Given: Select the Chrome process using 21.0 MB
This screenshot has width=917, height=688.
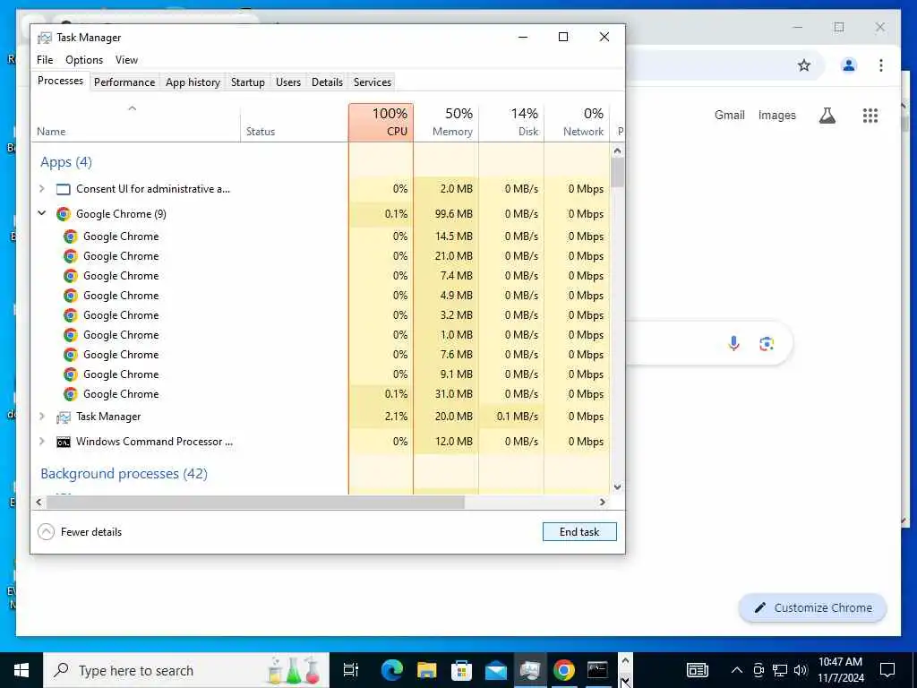Looking at the screenshot, I should click(x=321, y=256).
